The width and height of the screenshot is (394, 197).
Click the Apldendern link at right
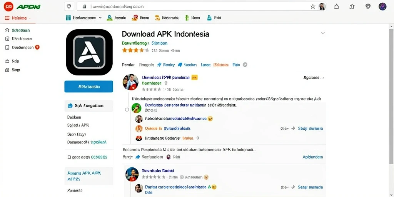pyautogui.click(x=312, y=157)
